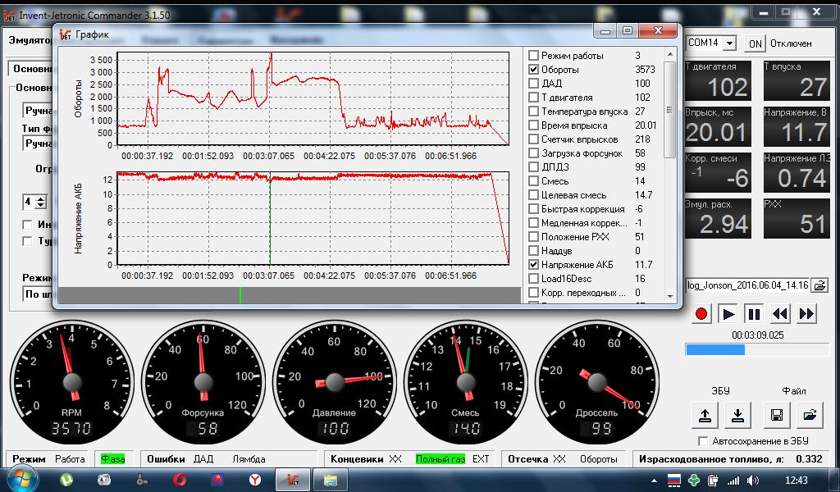The width and height of the screenshot is (840, 492).
Task: Rewind the log playback
Action: [x=780, y=314]
